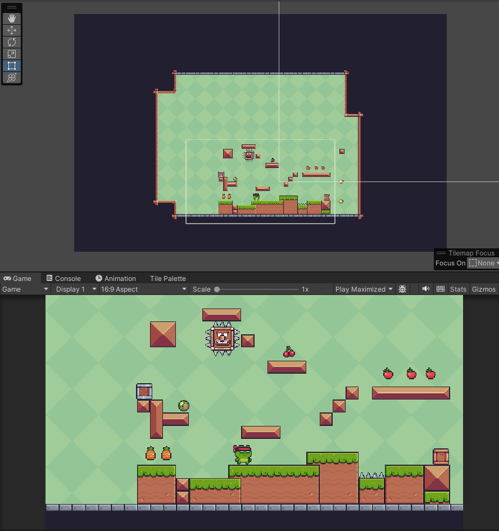The height and width of the screenshot is (531, 499).
Task: Select the Rotate tool
Action: pyautogui.click(x=12, y=42)
